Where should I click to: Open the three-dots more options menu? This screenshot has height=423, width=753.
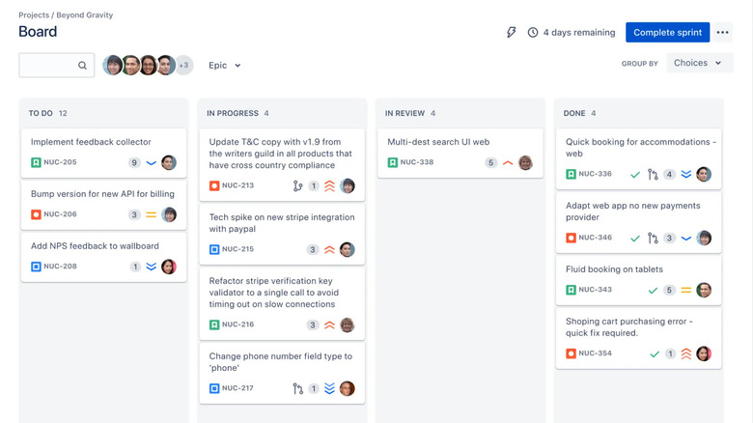coord(722,32)
